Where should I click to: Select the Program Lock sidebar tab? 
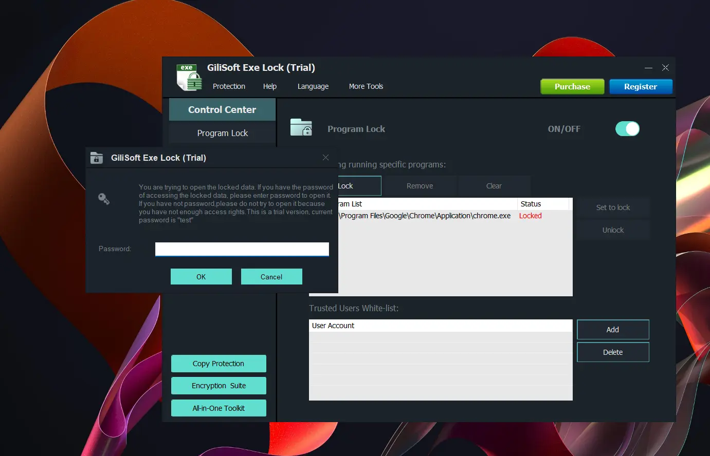click(x=222, y=133)
